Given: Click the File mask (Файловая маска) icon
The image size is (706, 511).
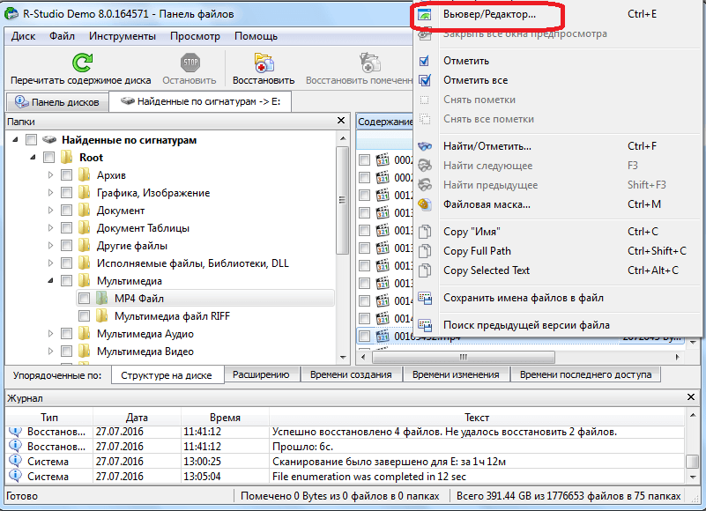Looking at the screenshot, I should 425,204.
